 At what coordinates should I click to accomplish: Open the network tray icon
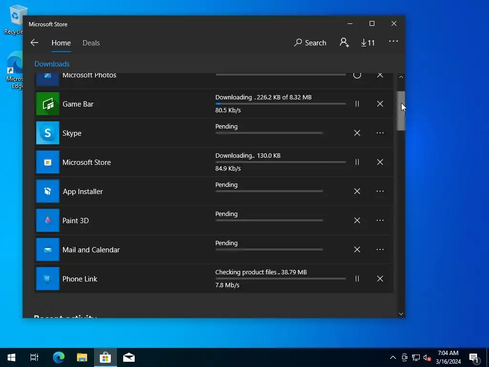click(416, 357)
